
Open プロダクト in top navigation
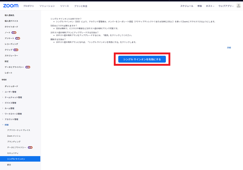tap(29, 6)
